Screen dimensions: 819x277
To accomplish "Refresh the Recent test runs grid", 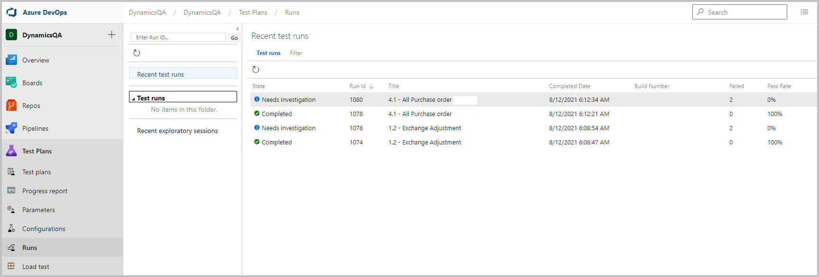I will click(256, 70).
